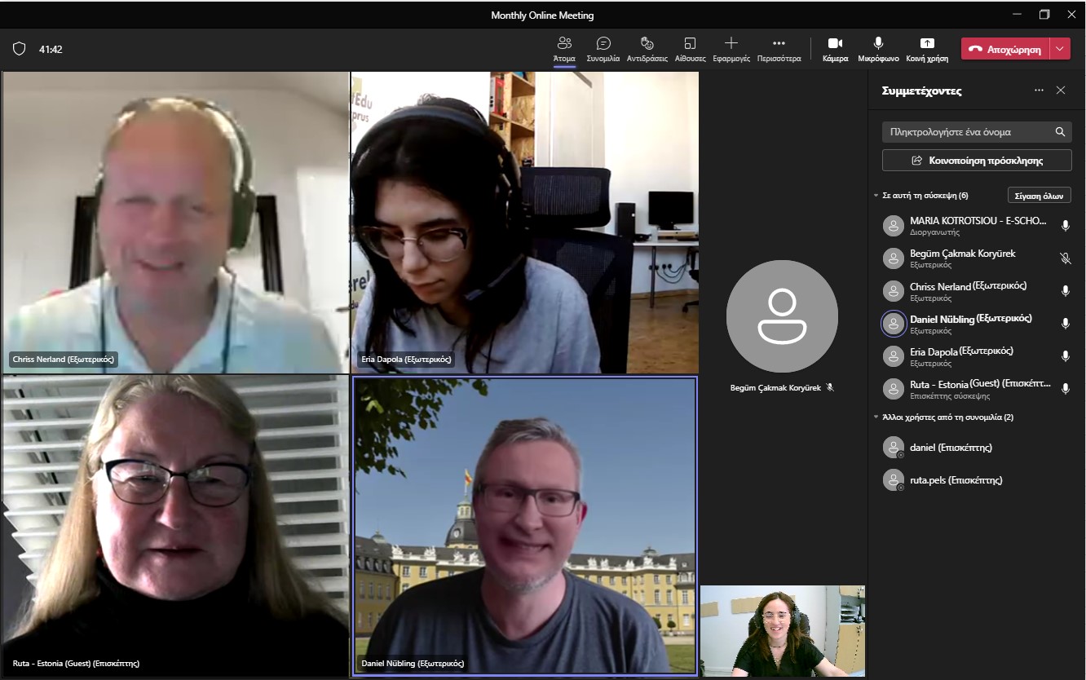Open dropdown arrow next to Αποχώρηση
Viewport: 1086px width, 680px height.
pyautogui.click(x=1060, y=49)
